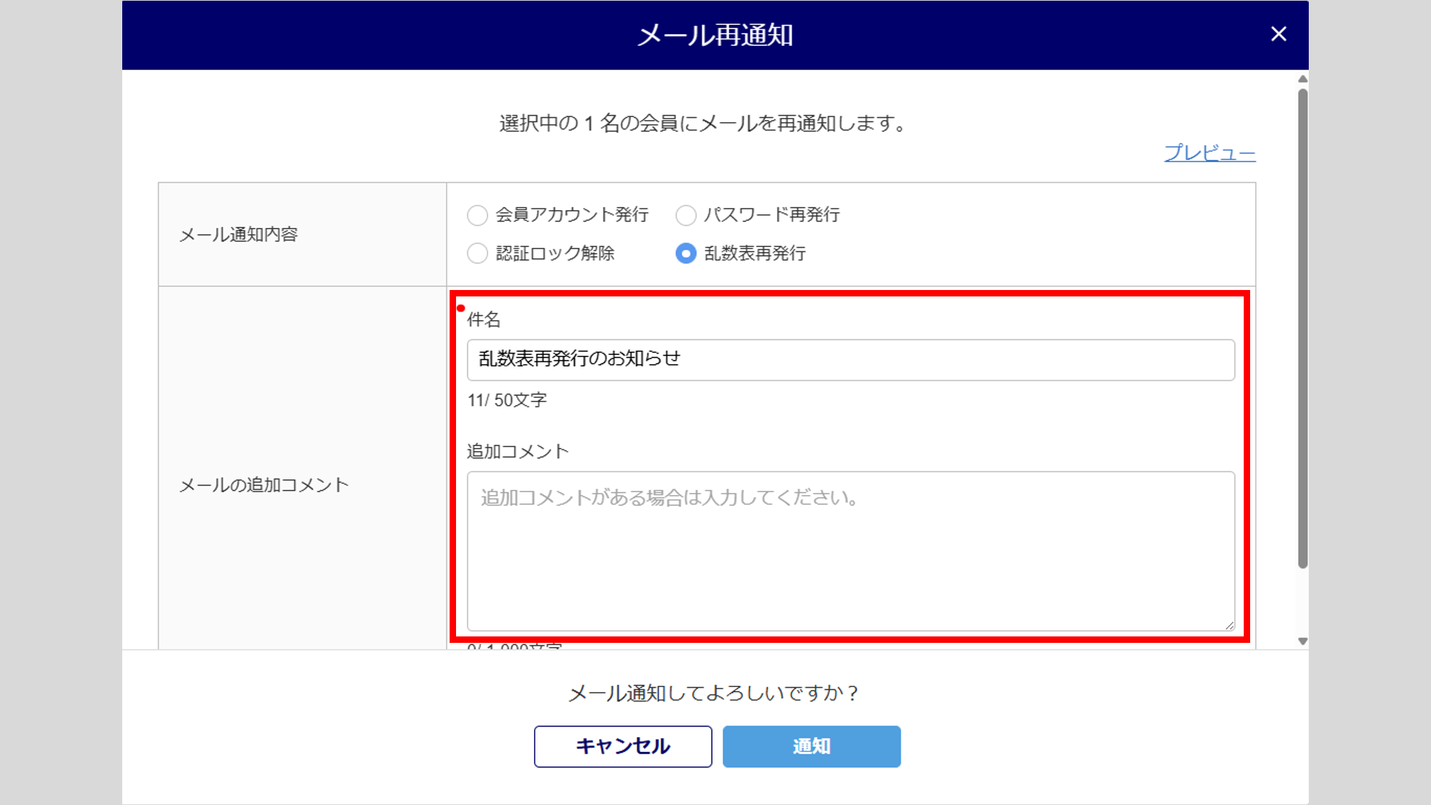The image size is (1431, 805).
Task: Click the メール再通知 dialog title
Action: pos(715,35)
